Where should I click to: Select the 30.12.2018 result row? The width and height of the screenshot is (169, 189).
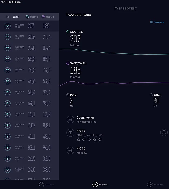click(x=29, y=48)
